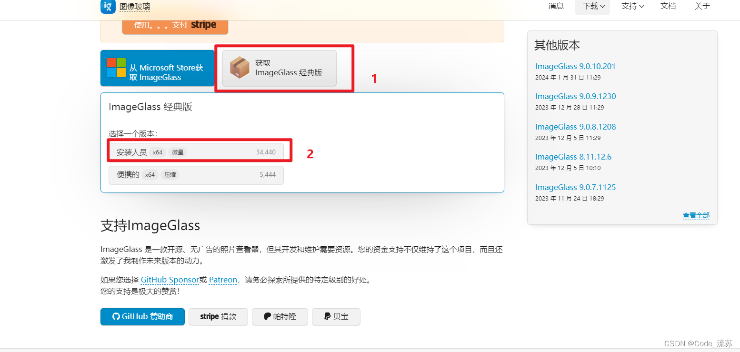The image size is (740, 352).
Task: Open ImageGlass 9.0.8.1208 version link
Action: 575,127
